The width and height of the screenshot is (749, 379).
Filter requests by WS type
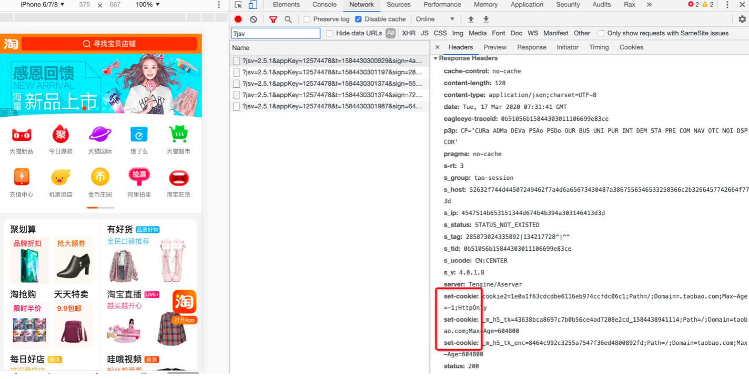coord(533,33)
